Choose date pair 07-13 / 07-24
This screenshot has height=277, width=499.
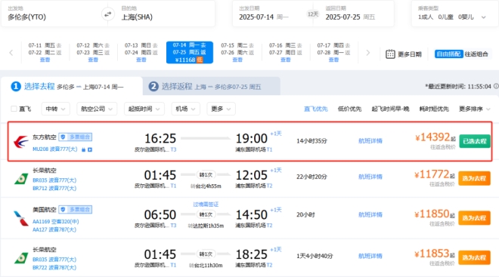(141, 52)
